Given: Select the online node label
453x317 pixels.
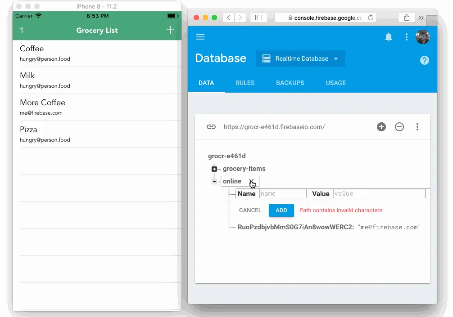Looking at the screenshot, I should [232, 181].
